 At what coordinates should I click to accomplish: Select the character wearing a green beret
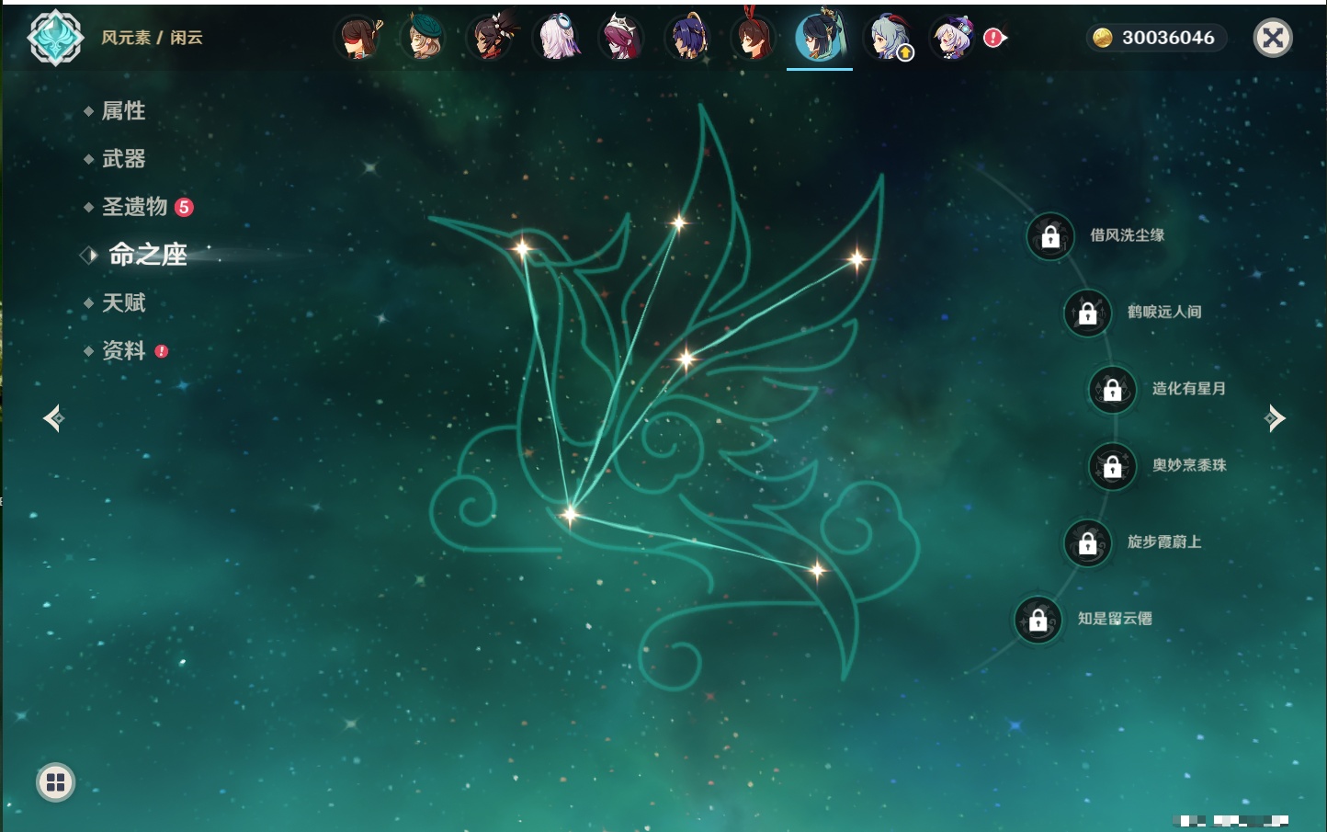tap(424, 38)
